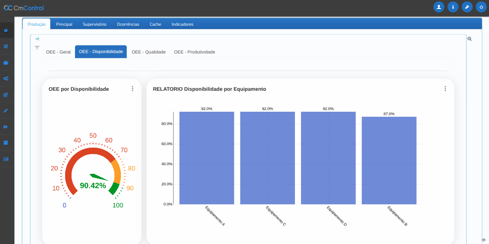Screen dimensions: 489x244
Task: Open the wrench settings icon in header
Action: pos(467,7)
